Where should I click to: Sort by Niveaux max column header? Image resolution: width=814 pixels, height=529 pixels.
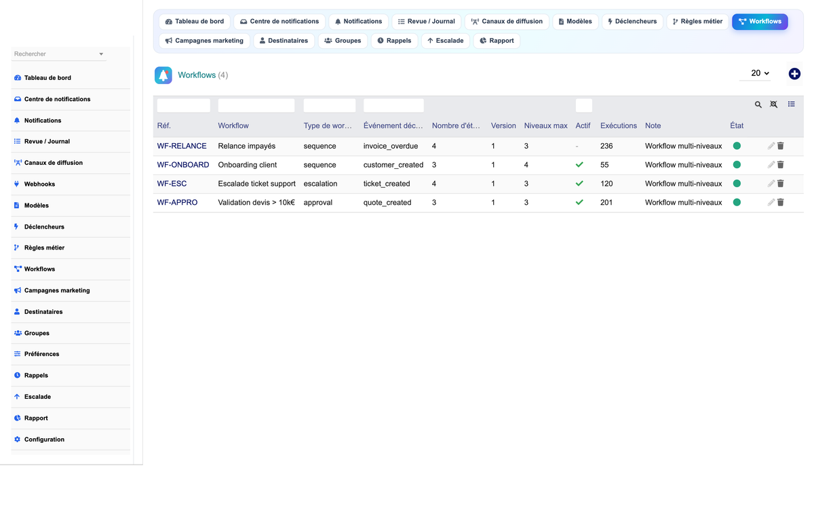point(546,125)
